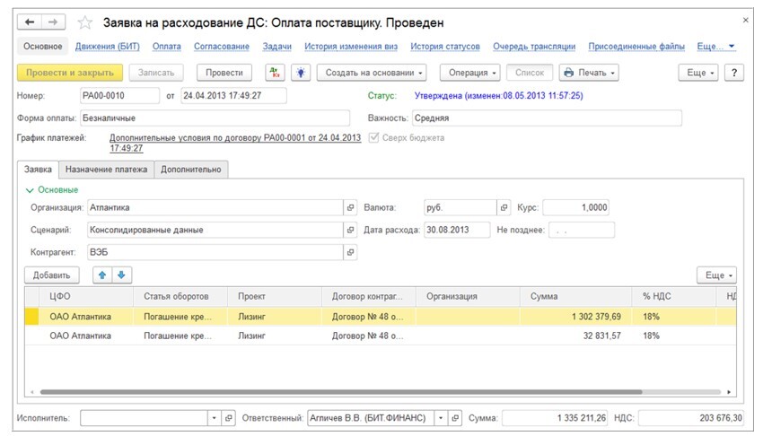Open the Движения (БИТ) link
The image size is (763, 436).
point(107,46)
